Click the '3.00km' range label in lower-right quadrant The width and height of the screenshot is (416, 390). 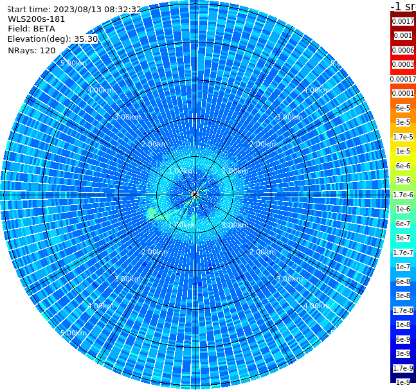tap(290, 279)
